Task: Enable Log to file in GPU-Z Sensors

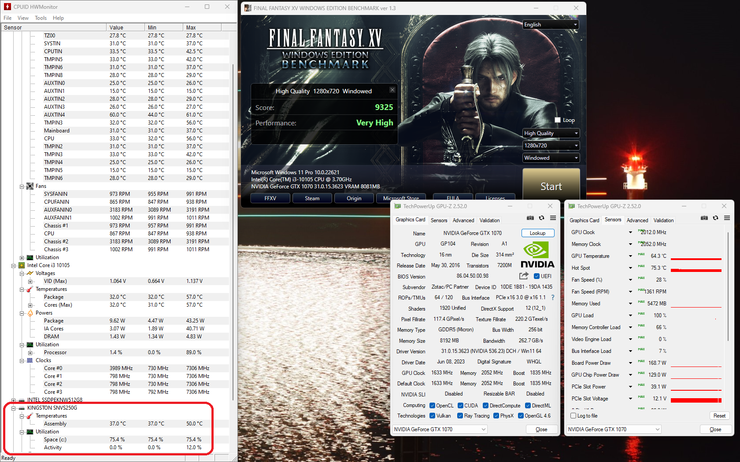Action: coord(573,415)
